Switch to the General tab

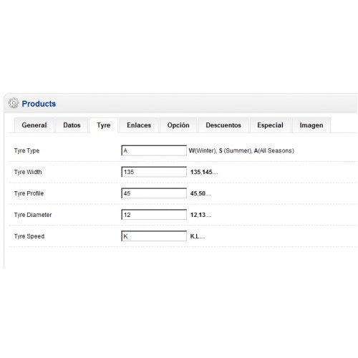[34, 125]
